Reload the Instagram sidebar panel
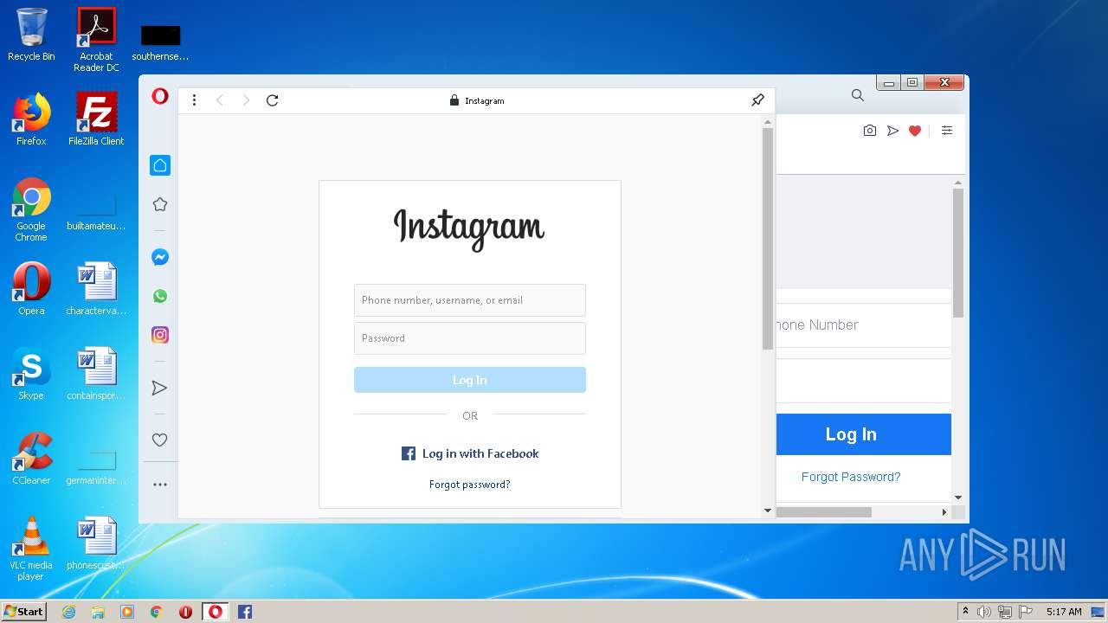The image size is (1108, 623). (272, 100)
